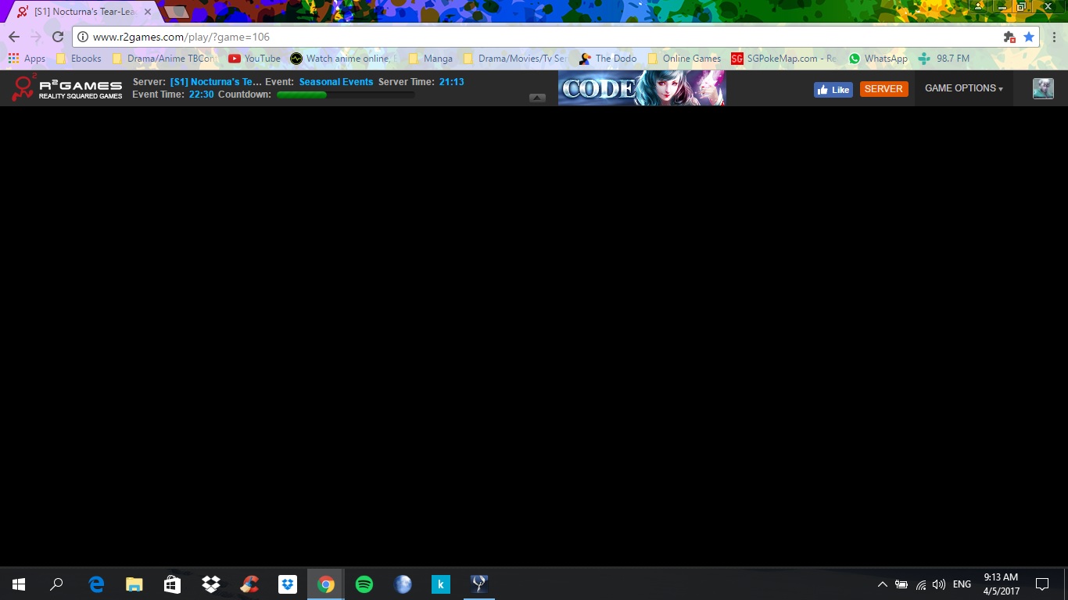
Task: Reload the page with the refresh icon
Action: tap(57, 37)
